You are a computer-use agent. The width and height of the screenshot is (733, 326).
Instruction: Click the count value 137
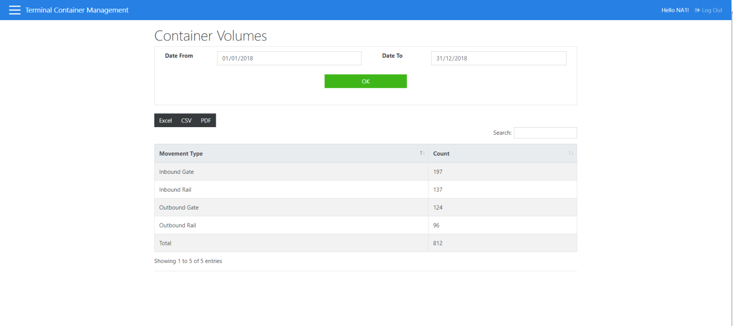pos(438,190)
